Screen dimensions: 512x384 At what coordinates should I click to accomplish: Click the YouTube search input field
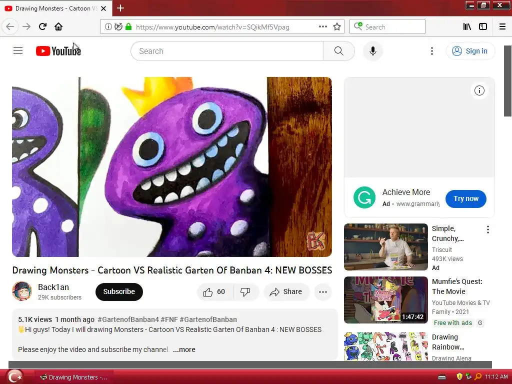click(x=227, y=51)
